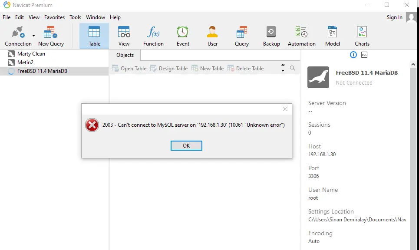Click the User Name value root
The width and height of the screenshot is (419, 250).
[x=313, y=198]
